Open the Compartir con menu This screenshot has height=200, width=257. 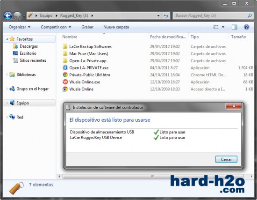tap(56, 27)
